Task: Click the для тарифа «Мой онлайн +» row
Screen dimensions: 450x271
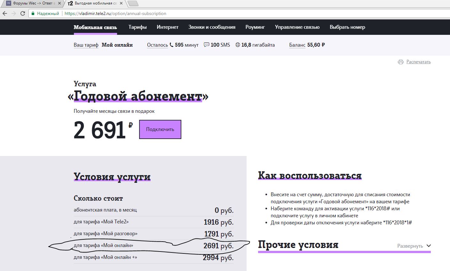Action: coord(154,258)
